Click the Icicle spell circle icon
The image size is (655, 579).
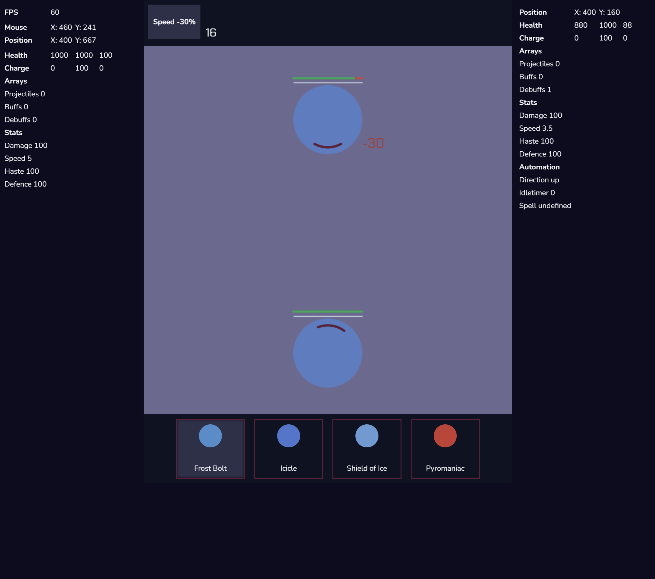[x=289, y=436]
